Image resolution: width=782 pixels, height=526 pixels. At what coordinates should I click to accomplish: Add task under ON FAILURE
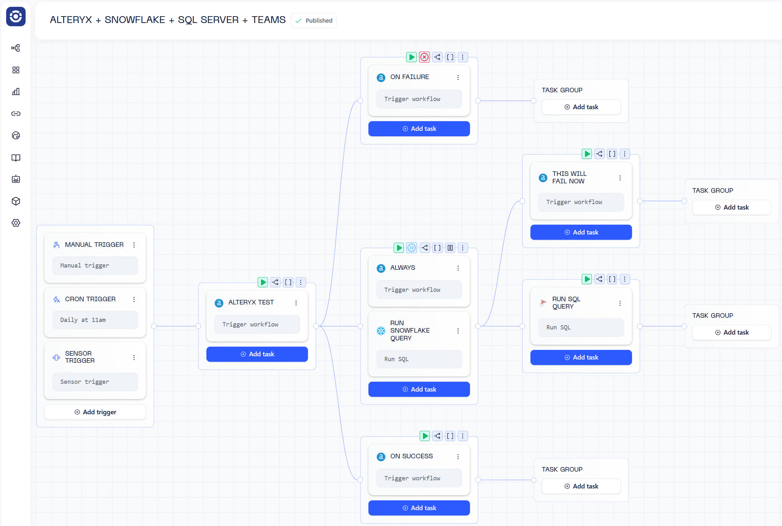[x=419, y=129]
